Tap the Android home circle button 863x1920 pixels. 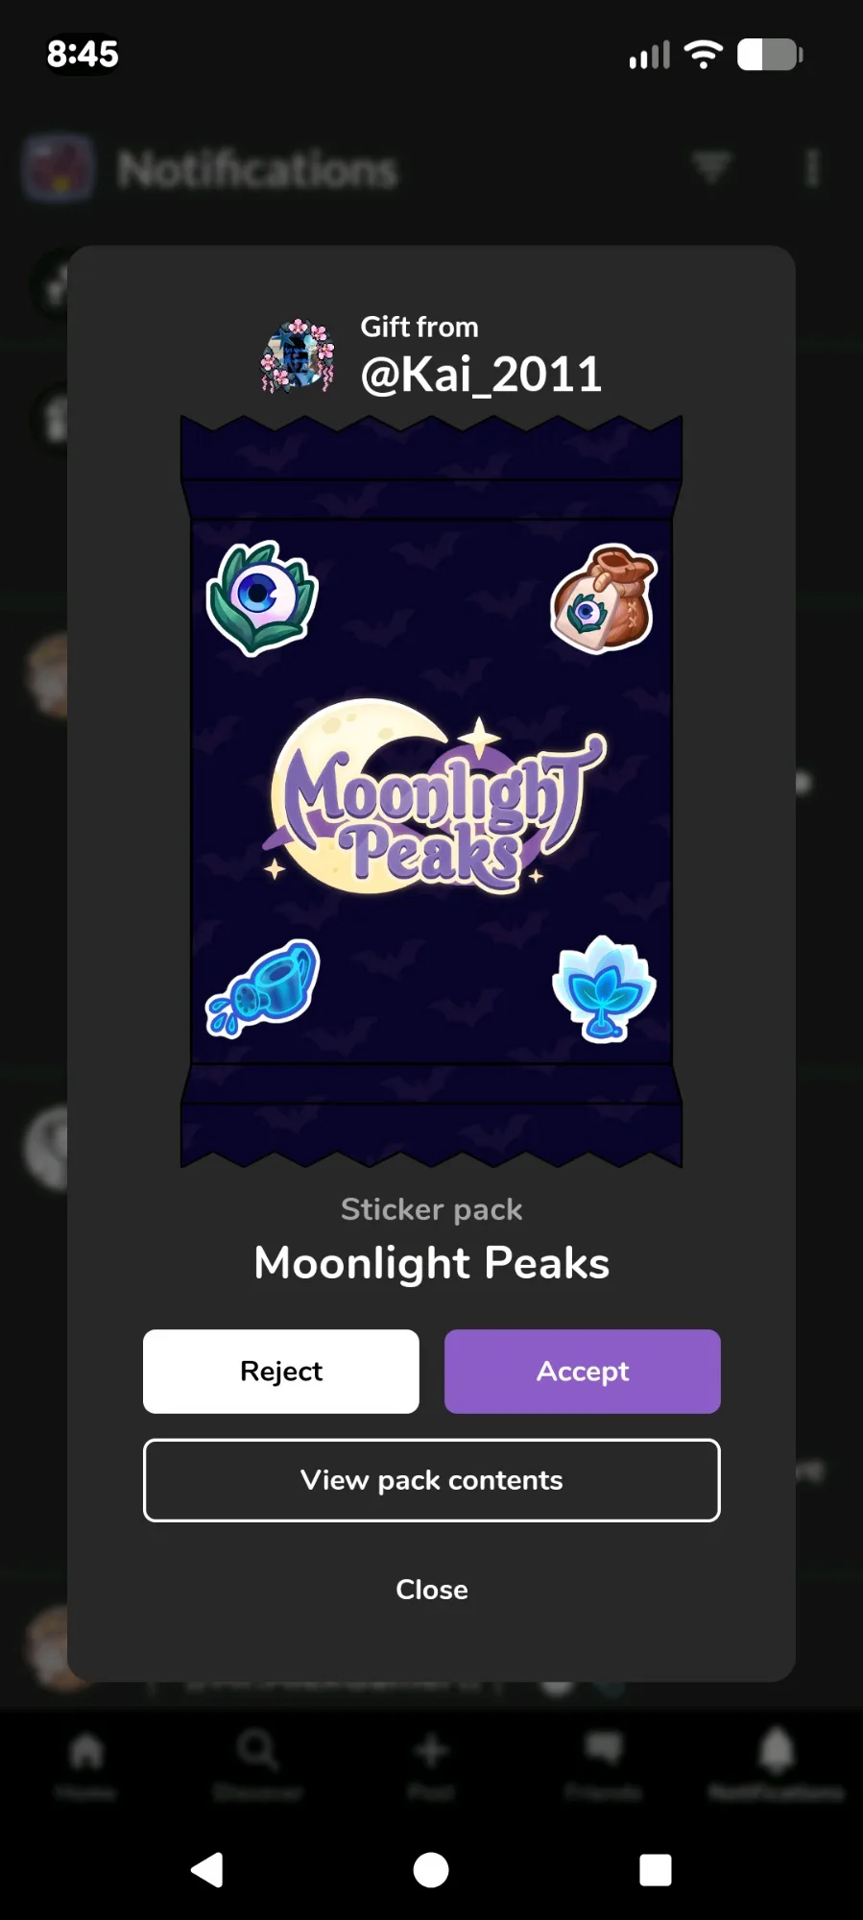point(431,1870)
